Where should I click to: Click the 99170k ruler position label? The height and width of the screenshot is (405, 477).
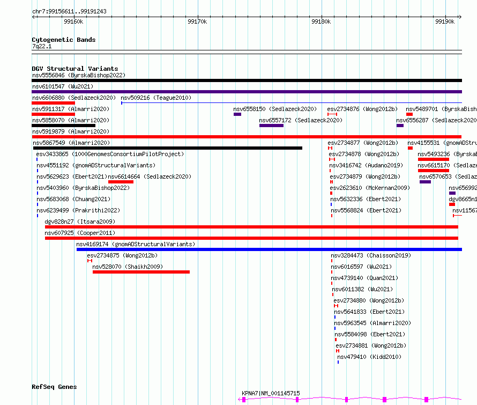(197, 21)
